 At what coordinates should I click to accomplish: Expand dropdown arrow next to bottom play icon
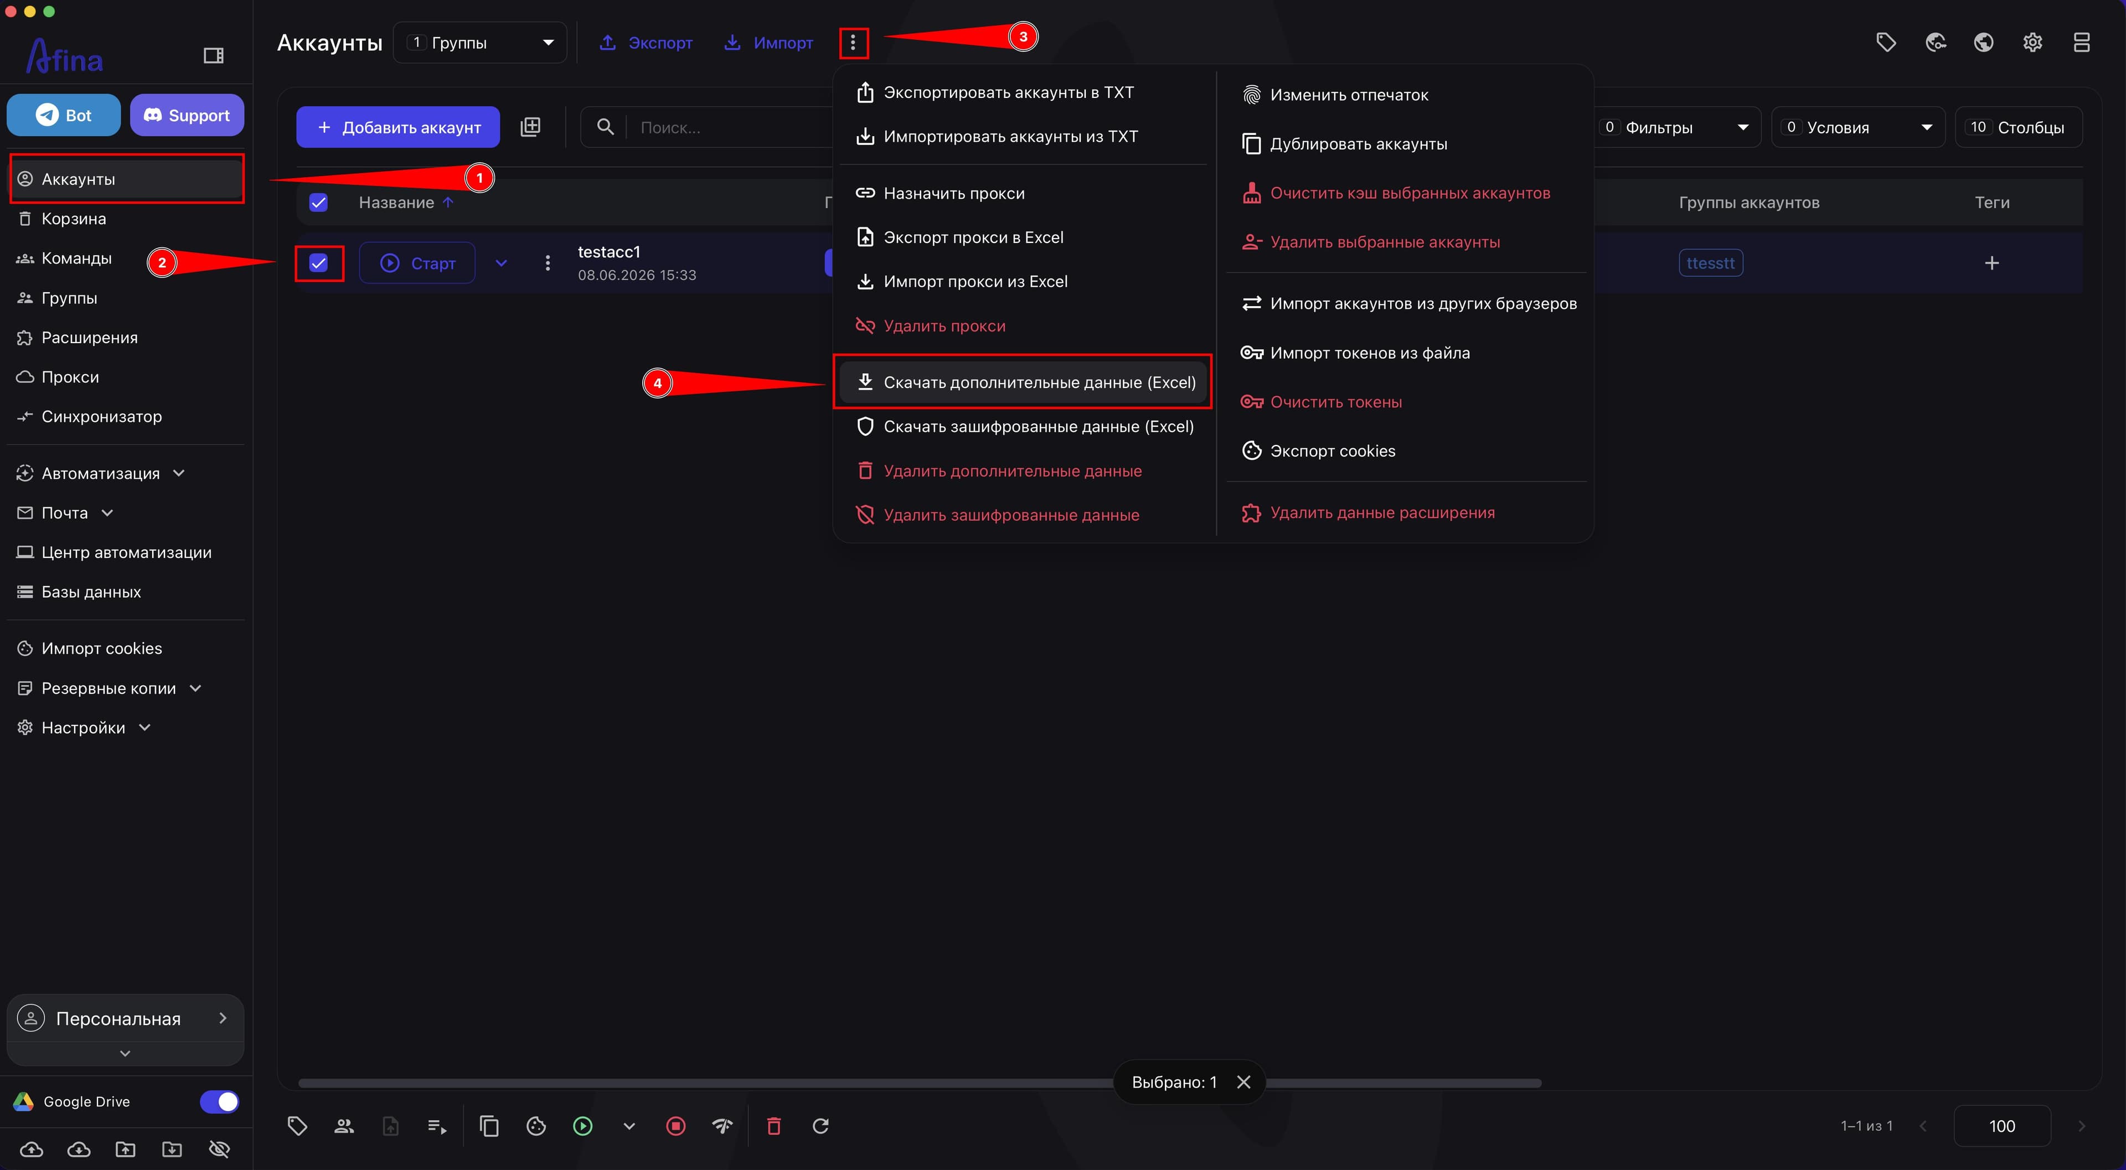click(x=629, y=1126)
